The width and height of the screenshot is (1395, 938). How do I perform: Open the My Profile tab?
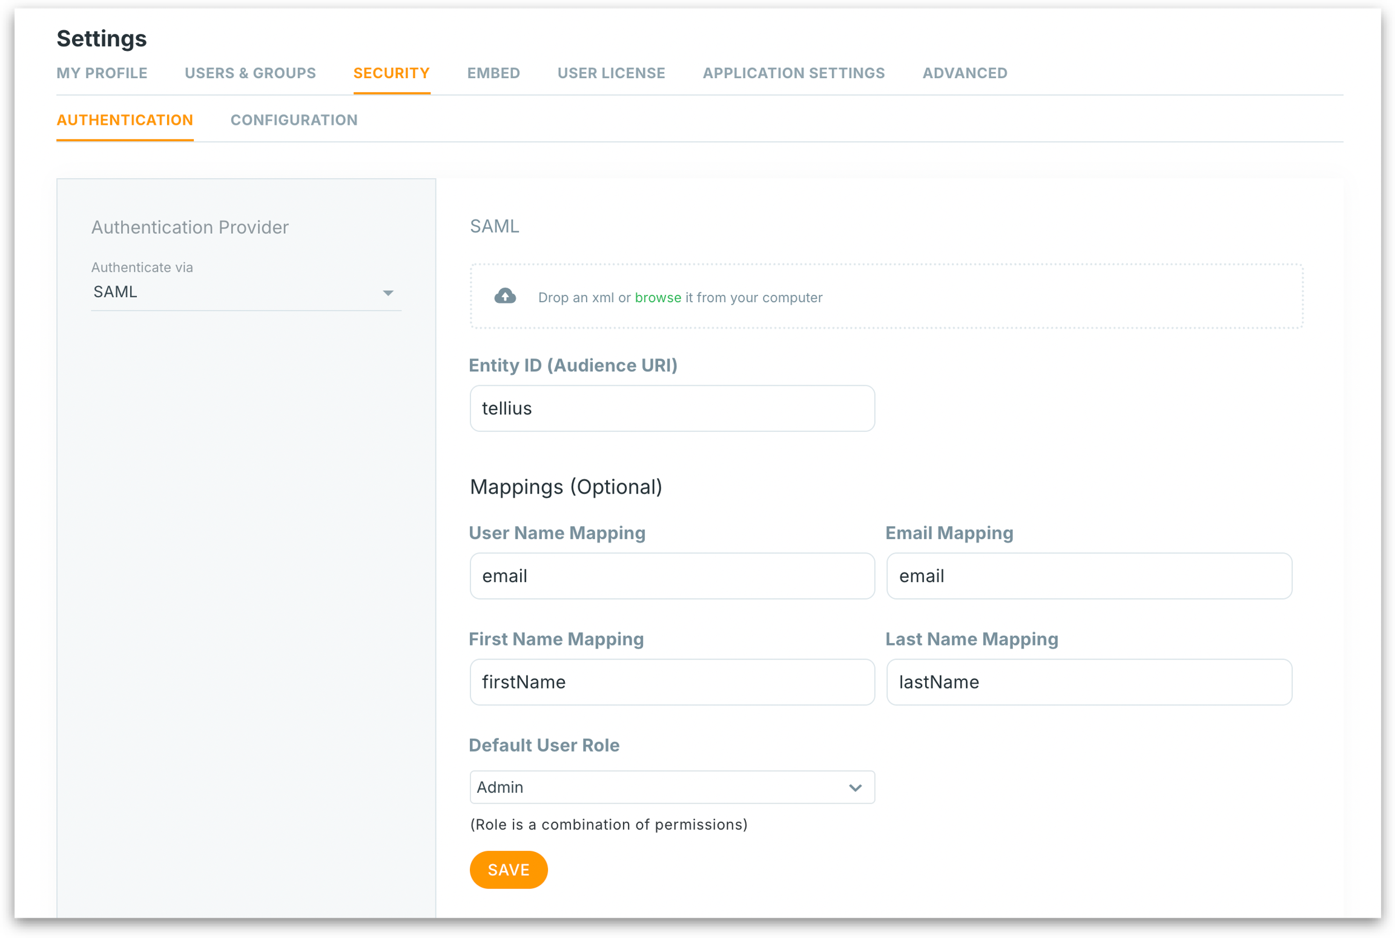[x=102, y=73]
